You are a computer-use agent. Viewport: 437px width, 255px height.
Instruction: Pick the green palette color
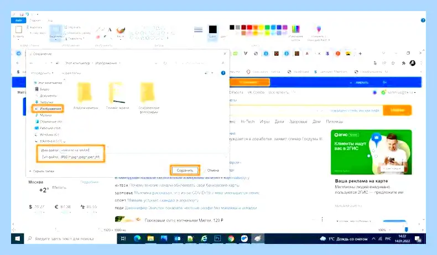tap(267, 27)
